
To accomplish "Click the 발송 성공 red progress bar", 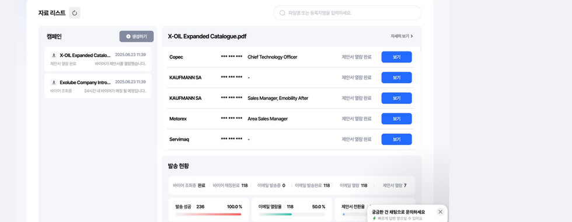I will pyautogui.click(x=208, y=214).
